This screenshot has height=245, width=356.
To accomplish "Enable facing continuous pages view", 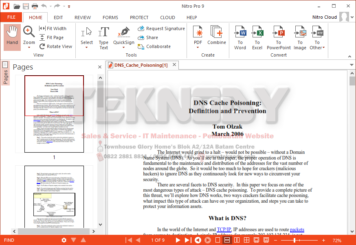I will [246, 240].
